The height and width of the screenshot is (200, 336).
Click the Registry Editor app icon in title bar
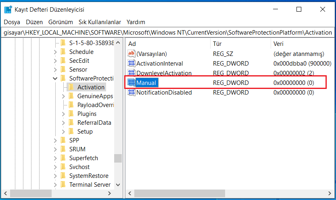pos(8,9)
